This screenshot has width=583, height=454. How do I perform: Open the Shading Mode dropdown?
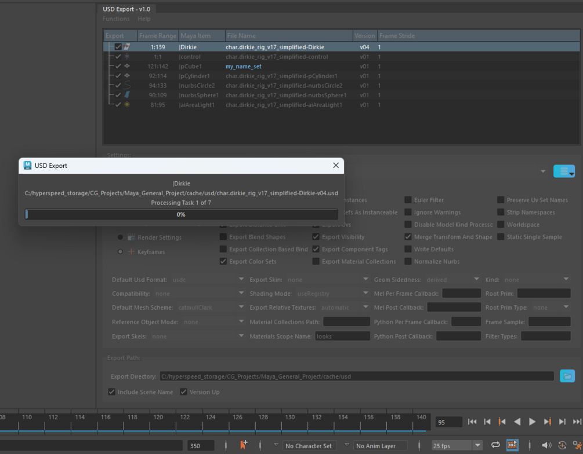(332, 294)
